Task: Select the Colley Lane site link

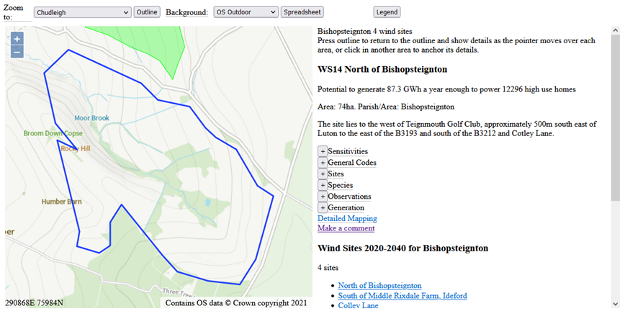Action: 358,305
